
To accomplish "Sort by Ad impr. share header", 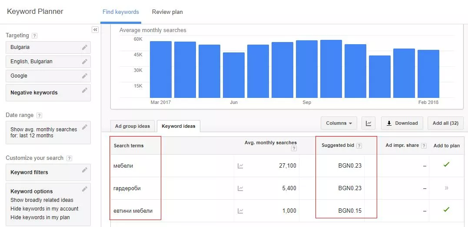I will (402, 146).
